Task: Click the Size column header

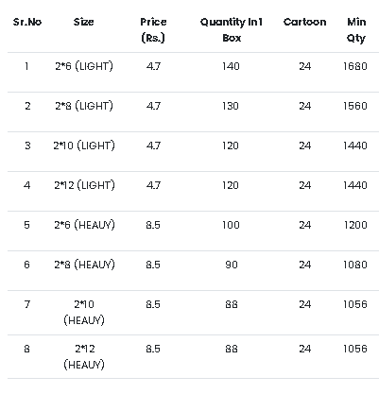Action: [x=84, y=22]
